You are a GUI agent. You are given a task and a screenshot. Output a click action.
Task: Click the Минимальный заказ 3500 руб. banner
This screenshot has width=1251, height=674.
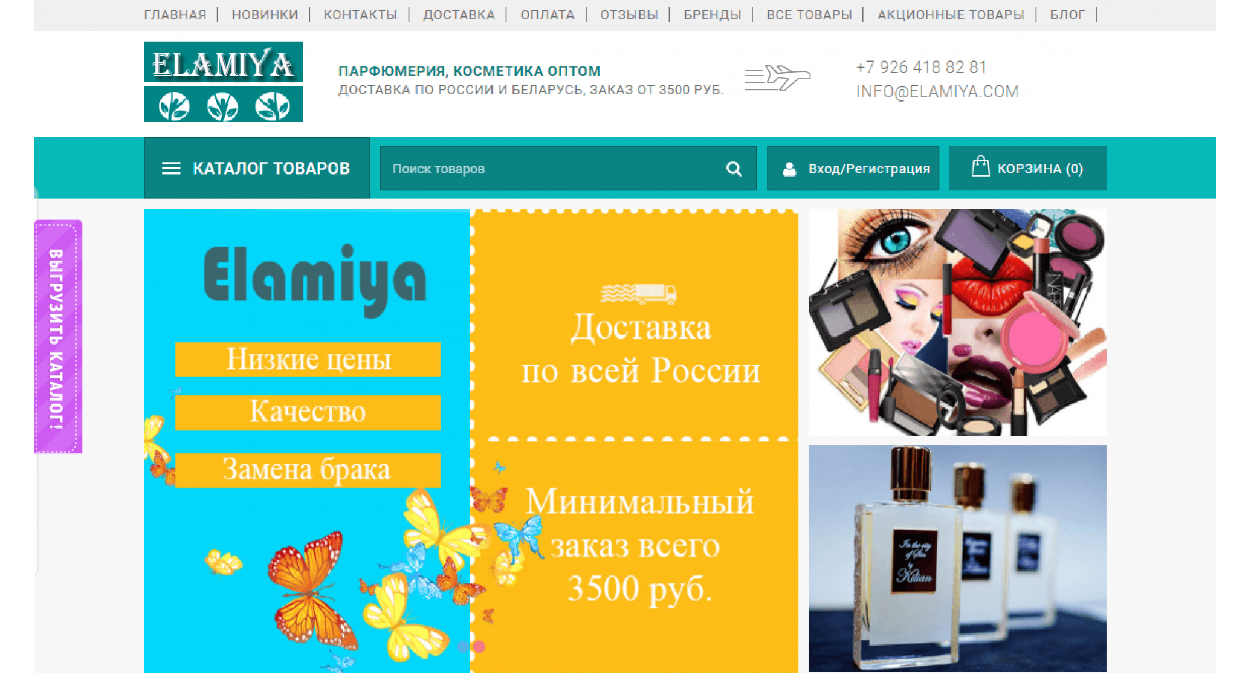(x=635, y=556)
